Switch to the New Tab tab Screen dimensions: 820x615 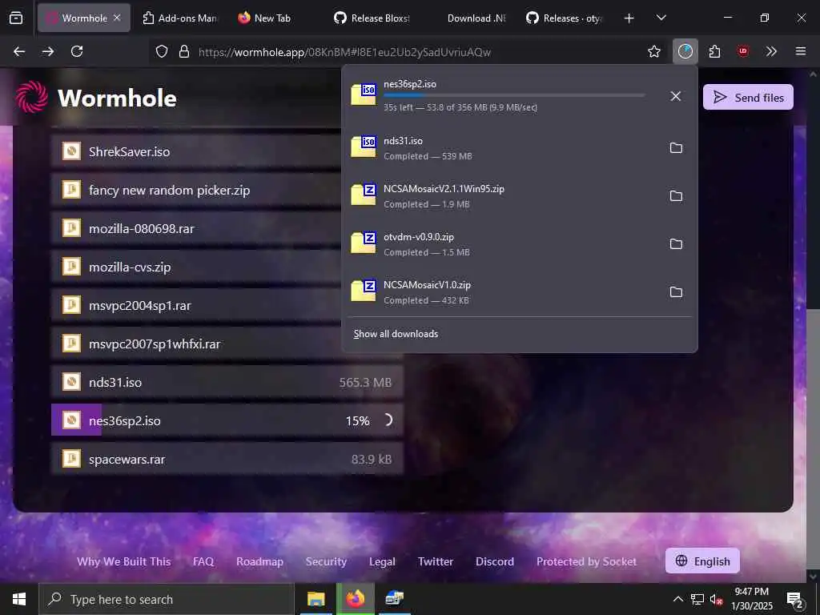273,18
